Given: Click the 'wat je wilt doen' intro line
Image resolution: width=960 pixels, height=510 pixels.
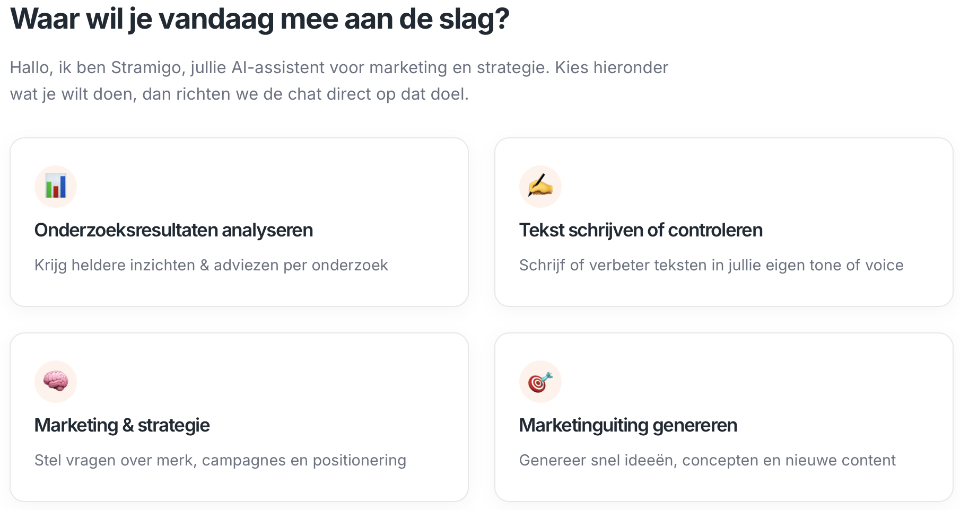Looking at the screenshot, I should click(x=239, y=94).
